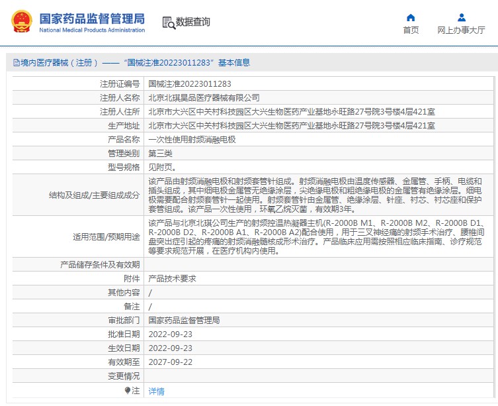Click the 注册证编号 row label
Viewport: 498px width, 406px height.
coord(120,84)
